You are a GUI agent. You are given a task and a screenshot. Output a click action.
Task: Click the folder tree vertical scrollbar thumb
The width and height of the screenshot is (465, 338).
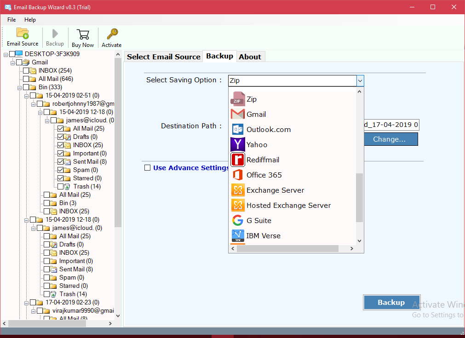point(118,142)
